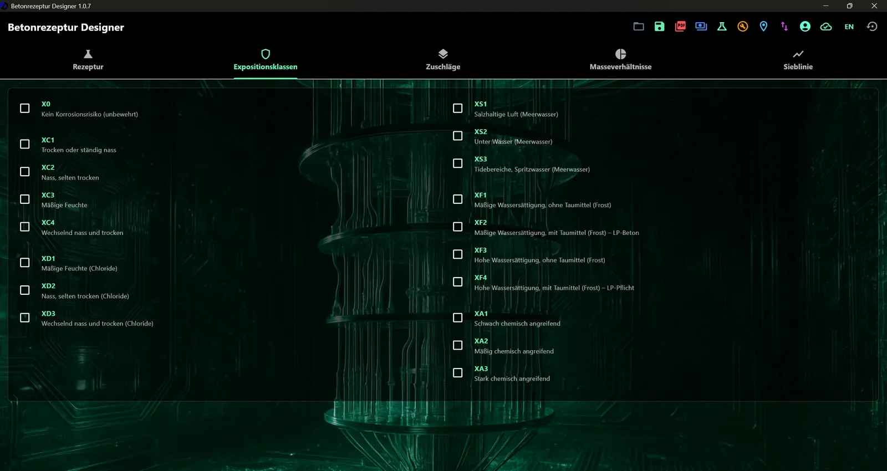Open the folder icon in toolbar

639,27
